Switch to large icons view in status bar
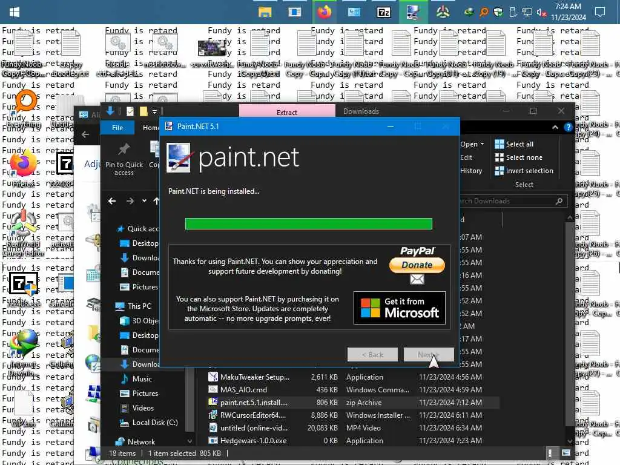The width and height of the screenshot is (620, 465). pyautogui.click(x=566, y=453)
